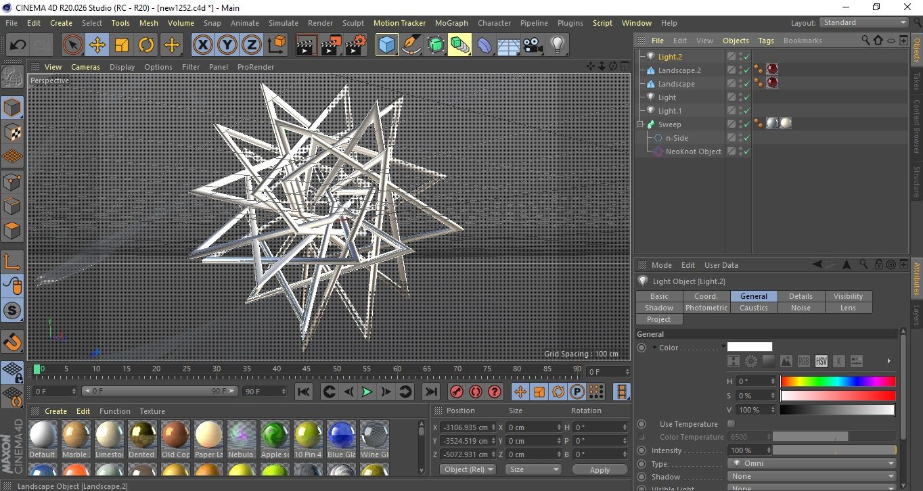Open the MoGraph menu
Image resolution: width=923 pixels, height=491 pixels.
(x=451, y=23)
